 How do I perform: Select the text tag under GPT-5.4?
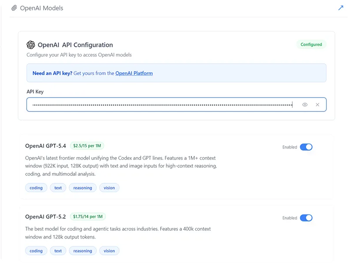[58, 188]
